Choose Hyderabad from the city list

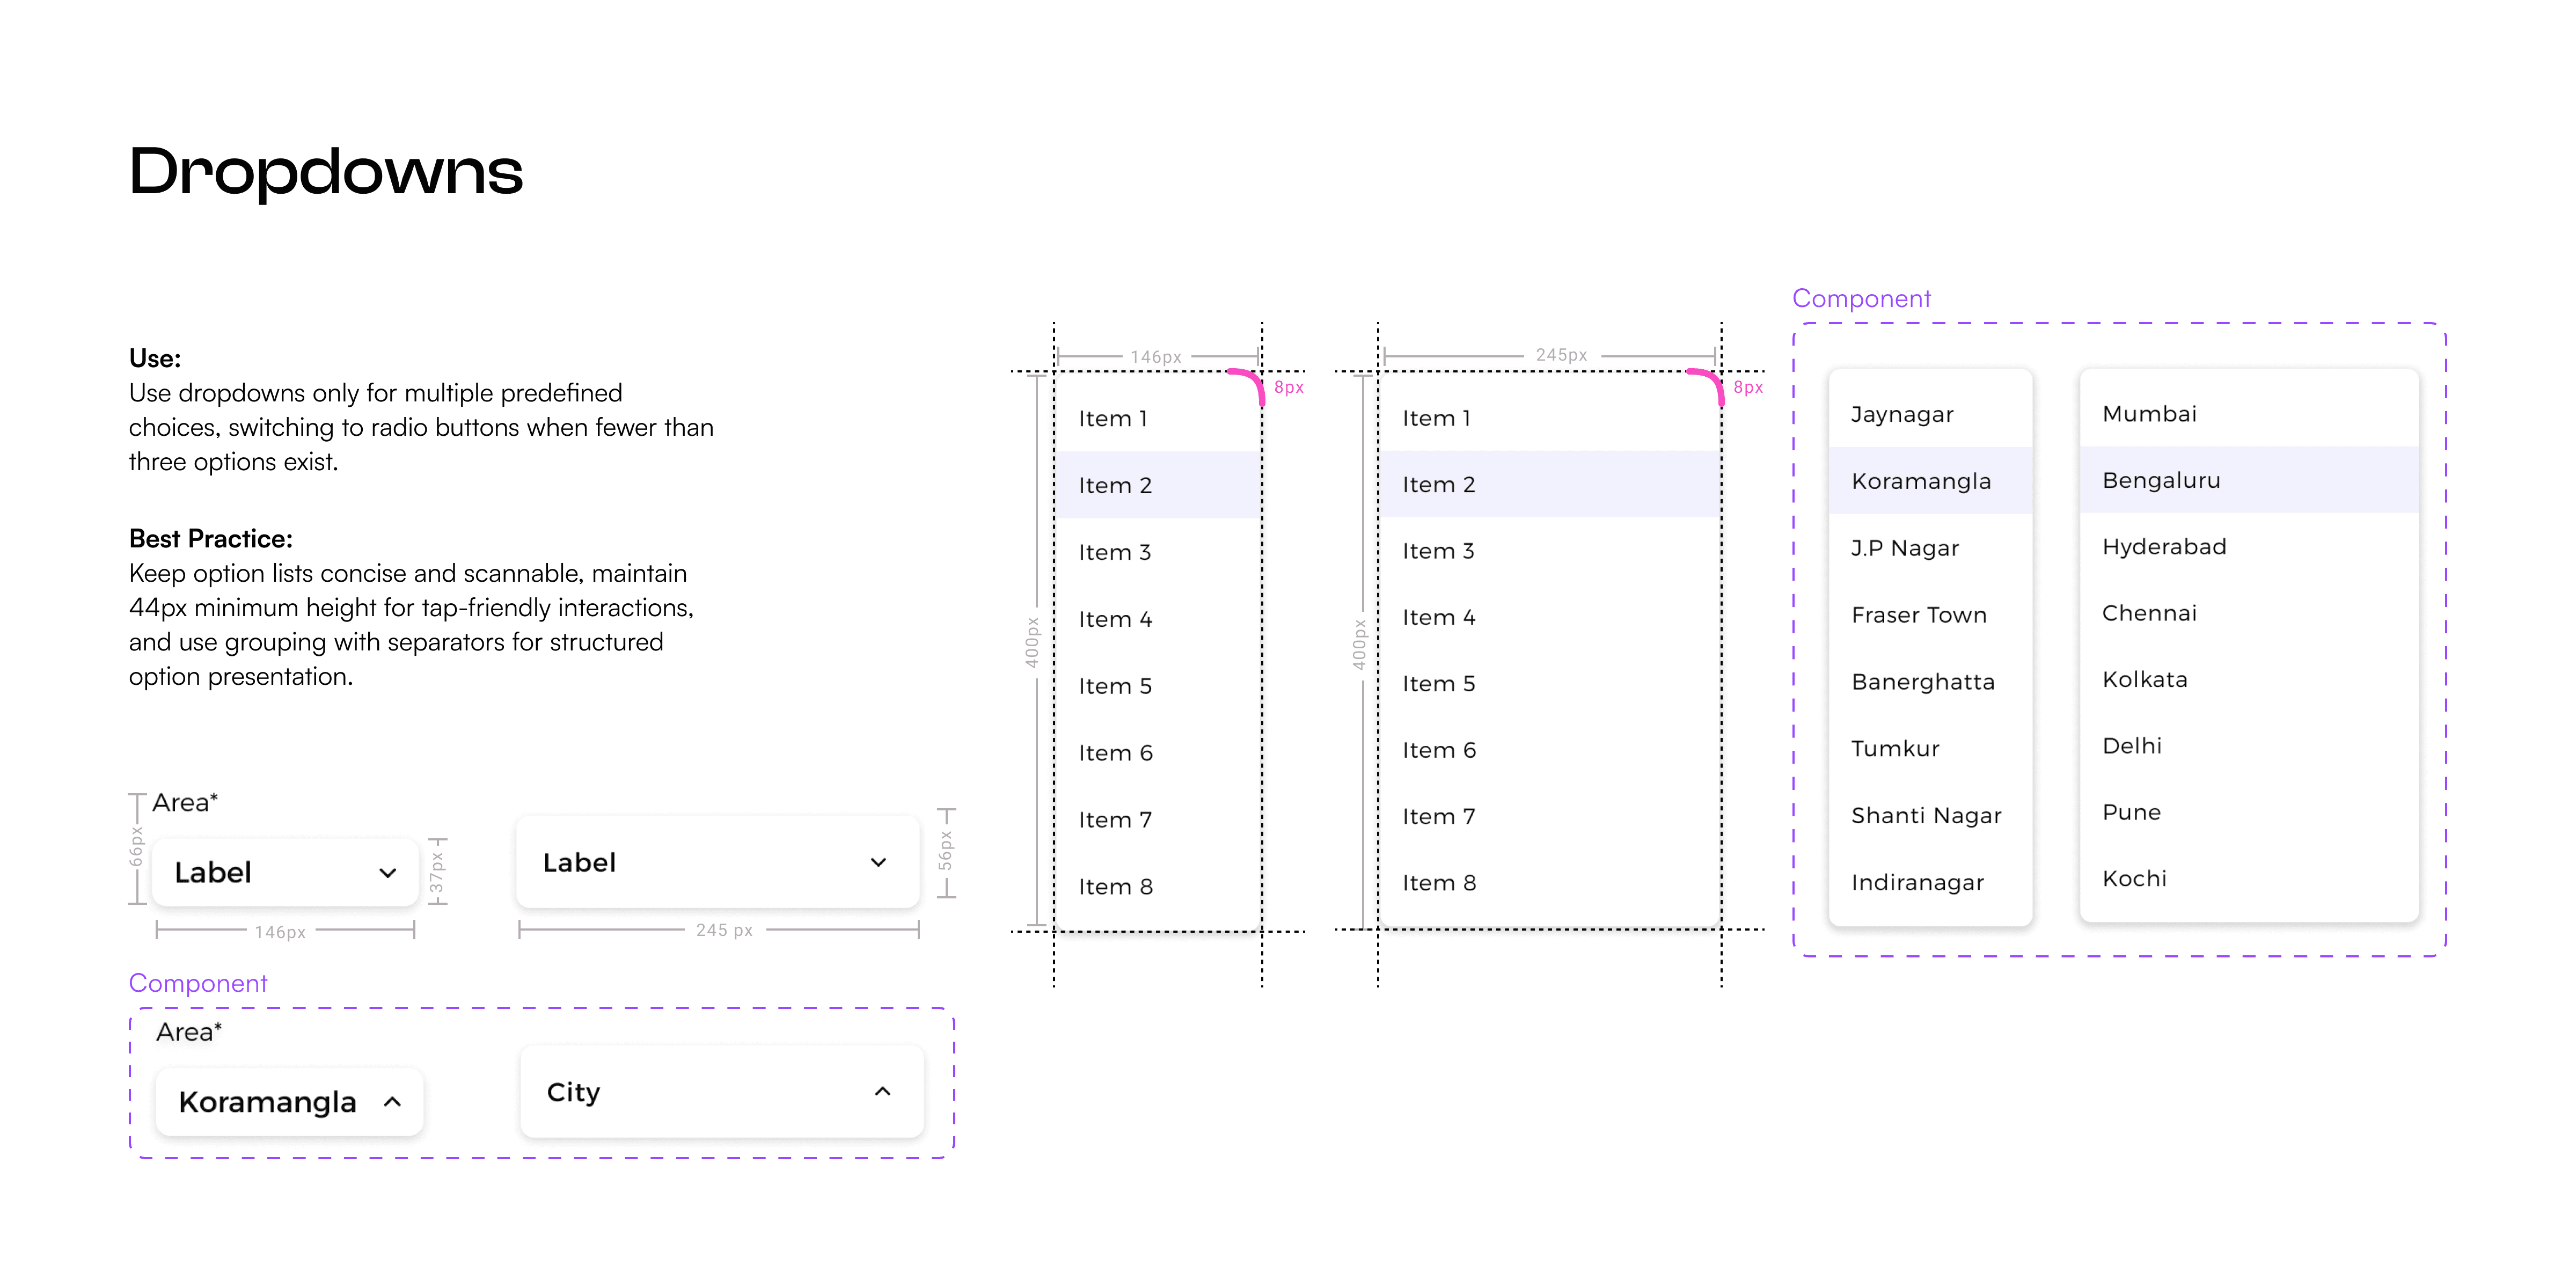click(x=2164, y=547)
